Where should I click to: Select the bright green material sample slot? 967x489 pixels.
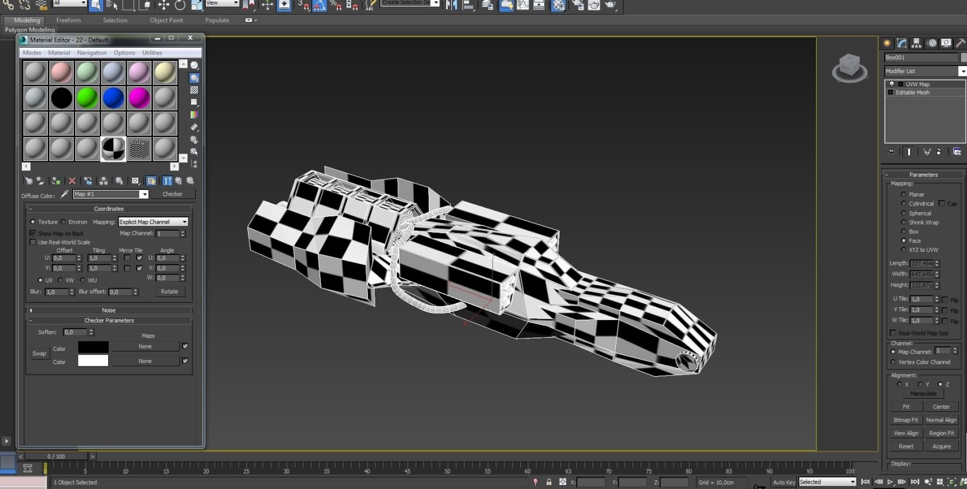87,98
